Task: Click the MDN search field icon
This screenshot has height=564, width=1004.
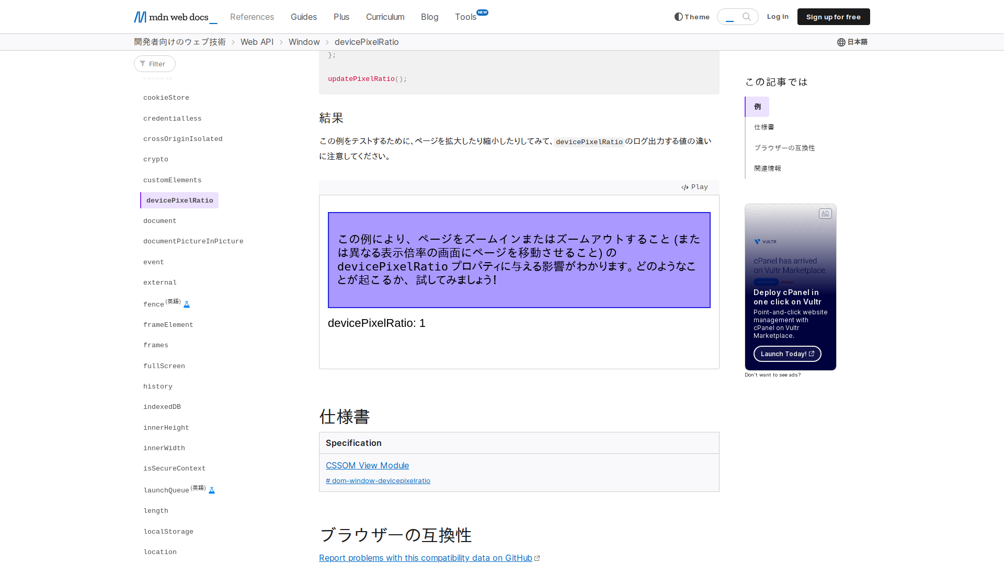Action: tap(747, 17)
